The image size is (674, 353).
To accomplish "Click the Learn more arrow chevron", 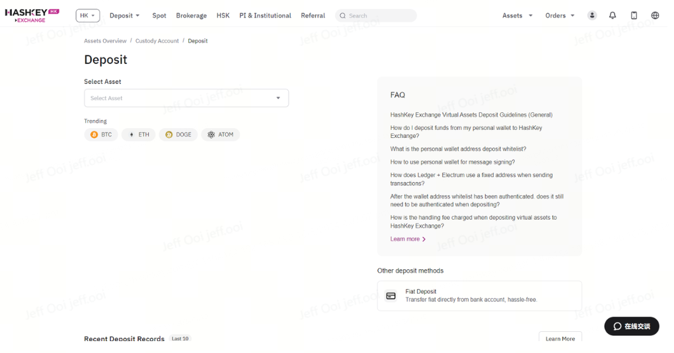I will click(424, 240).
